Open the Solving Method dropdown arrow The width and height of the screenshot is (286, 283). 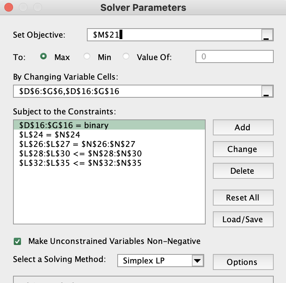197,261
